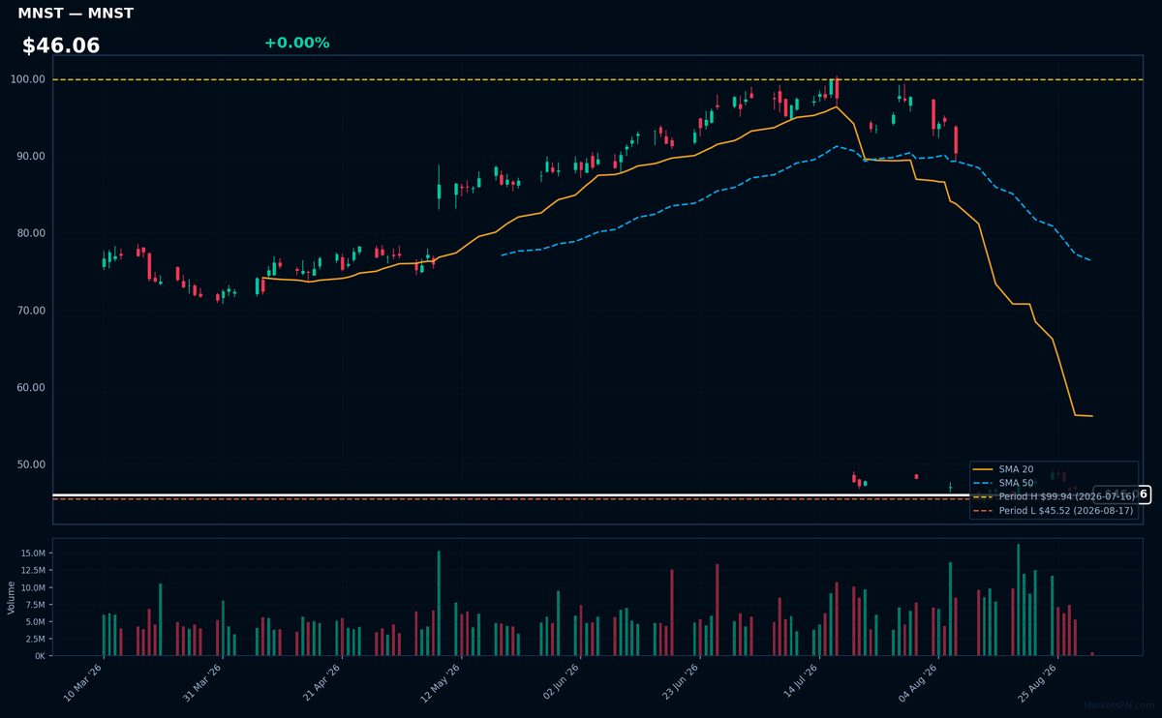
Task: Click the 90.00 price axis label
Action: click(x=31, y=157)
